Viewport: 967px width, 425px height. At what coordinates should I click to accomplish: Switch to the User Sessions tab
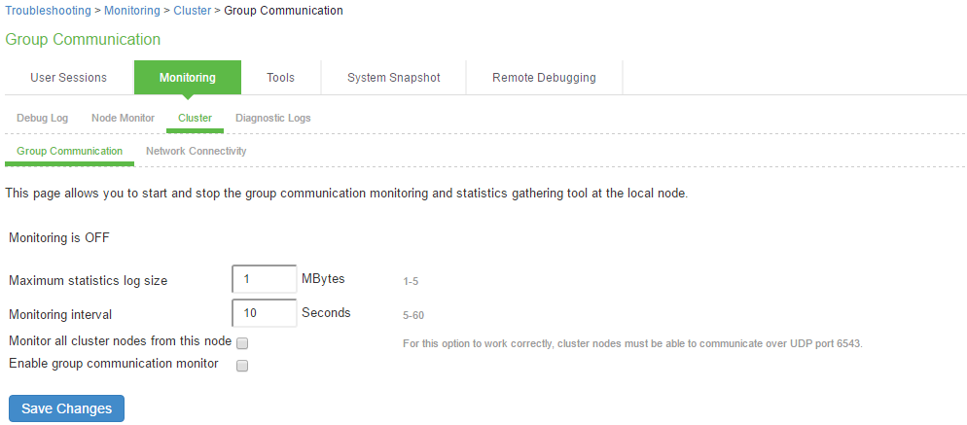68,78
